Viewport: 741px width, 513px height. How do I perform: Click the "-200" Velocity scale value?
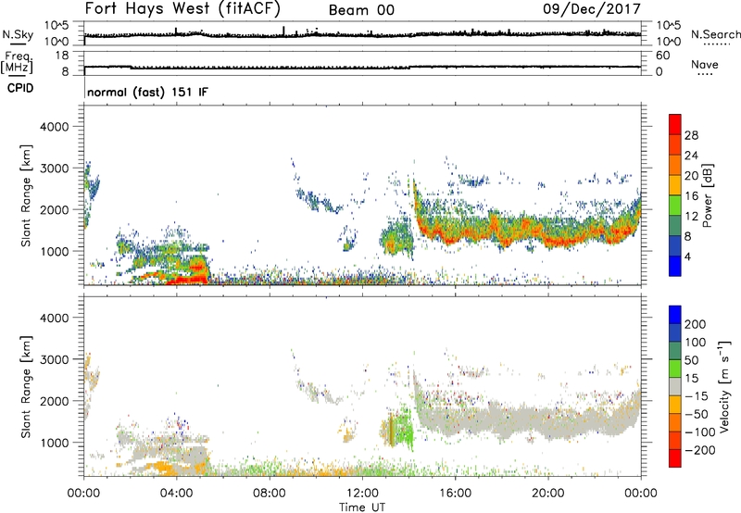click(699, 450)
